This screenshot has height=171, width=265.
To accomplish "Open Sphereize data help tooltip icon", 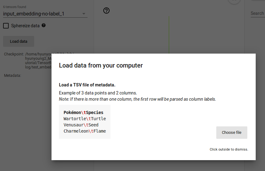I will click(x=44, y=25).
